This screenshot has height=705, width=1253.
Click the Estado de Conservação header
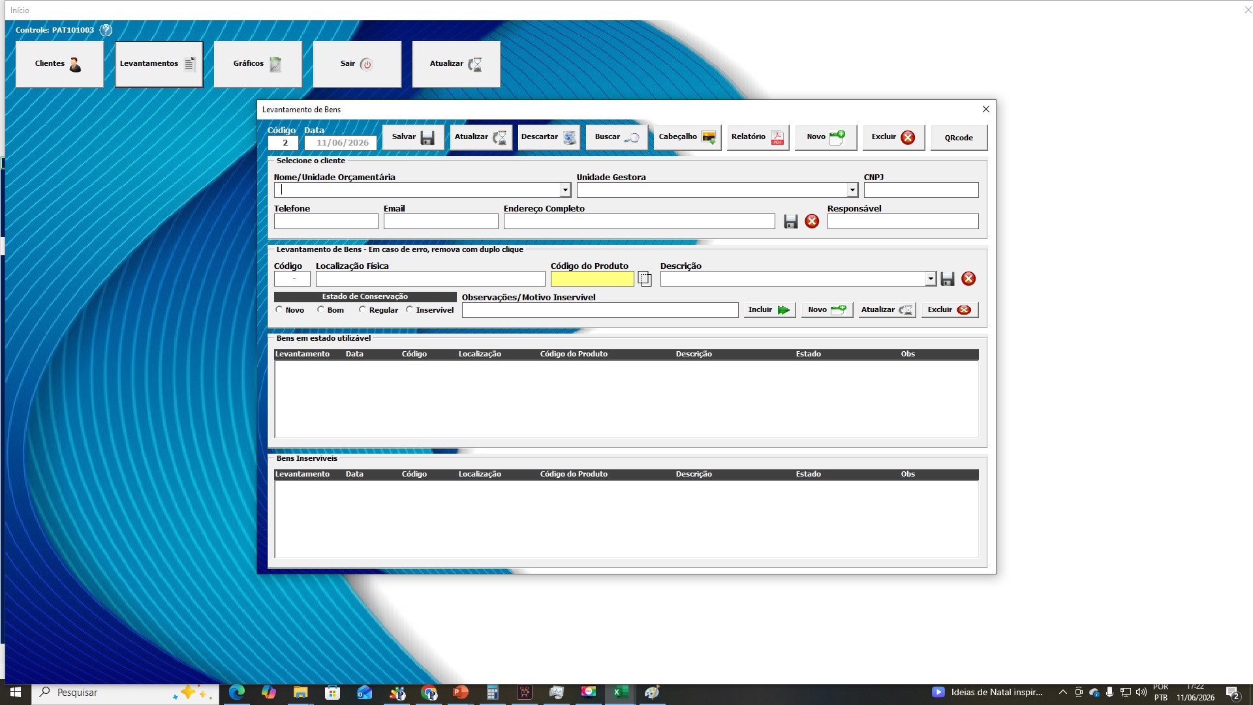click(365, 296)
